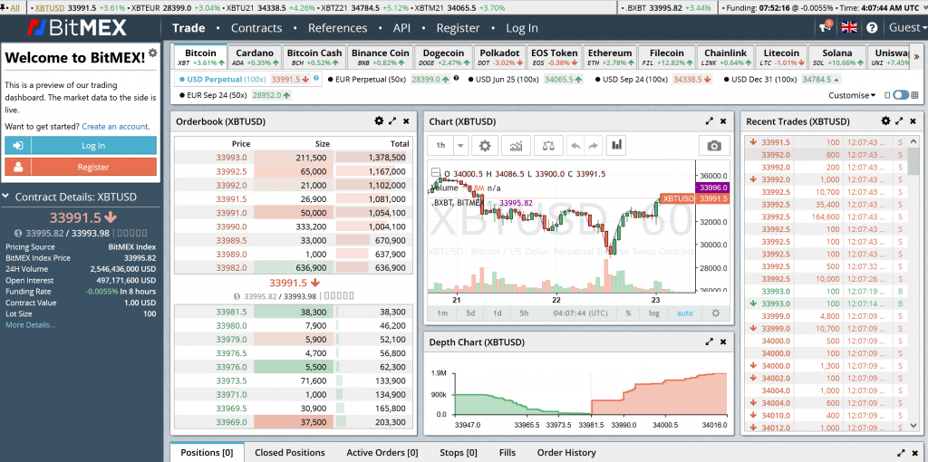Click Recent Trades scroll down arrow
The image size is (928, 462).
913,425
